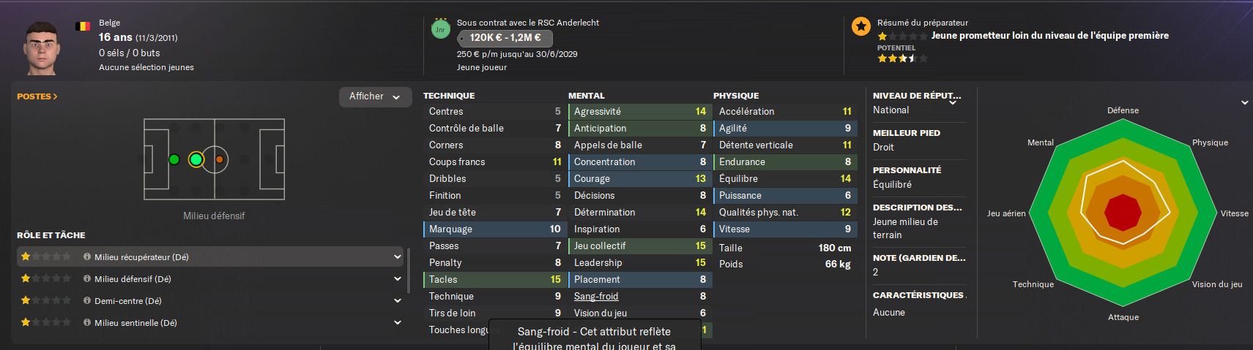Click the green Jnr squad status badge

[x=440, y=29]
